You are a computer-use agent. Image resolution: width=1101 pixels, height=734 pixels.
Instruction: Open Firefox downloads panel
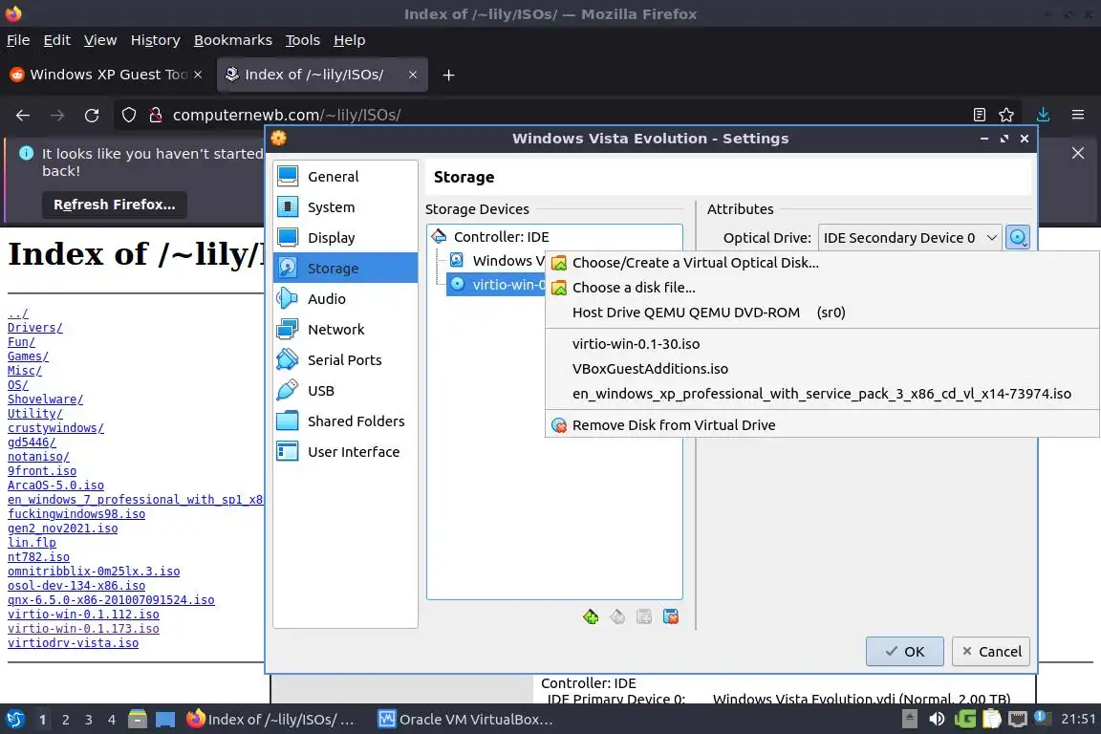(x=1044, y=115)
